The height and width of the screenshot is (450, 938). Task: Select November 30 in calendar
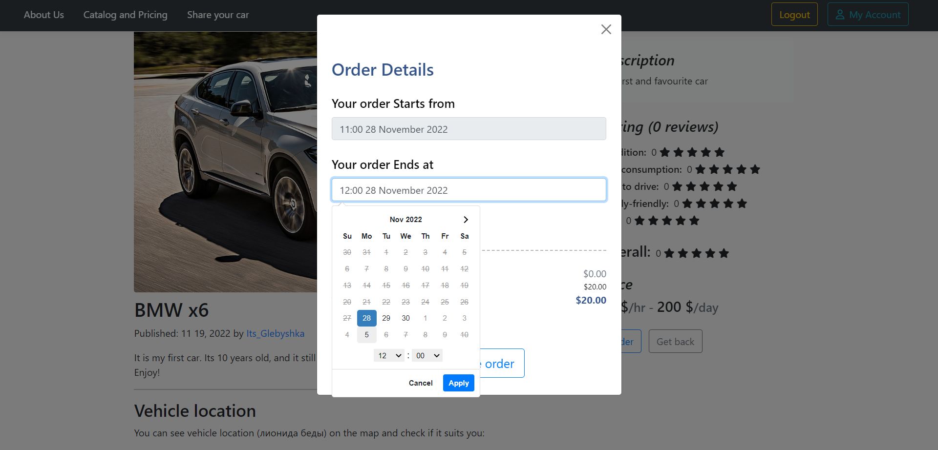(405, 318)
